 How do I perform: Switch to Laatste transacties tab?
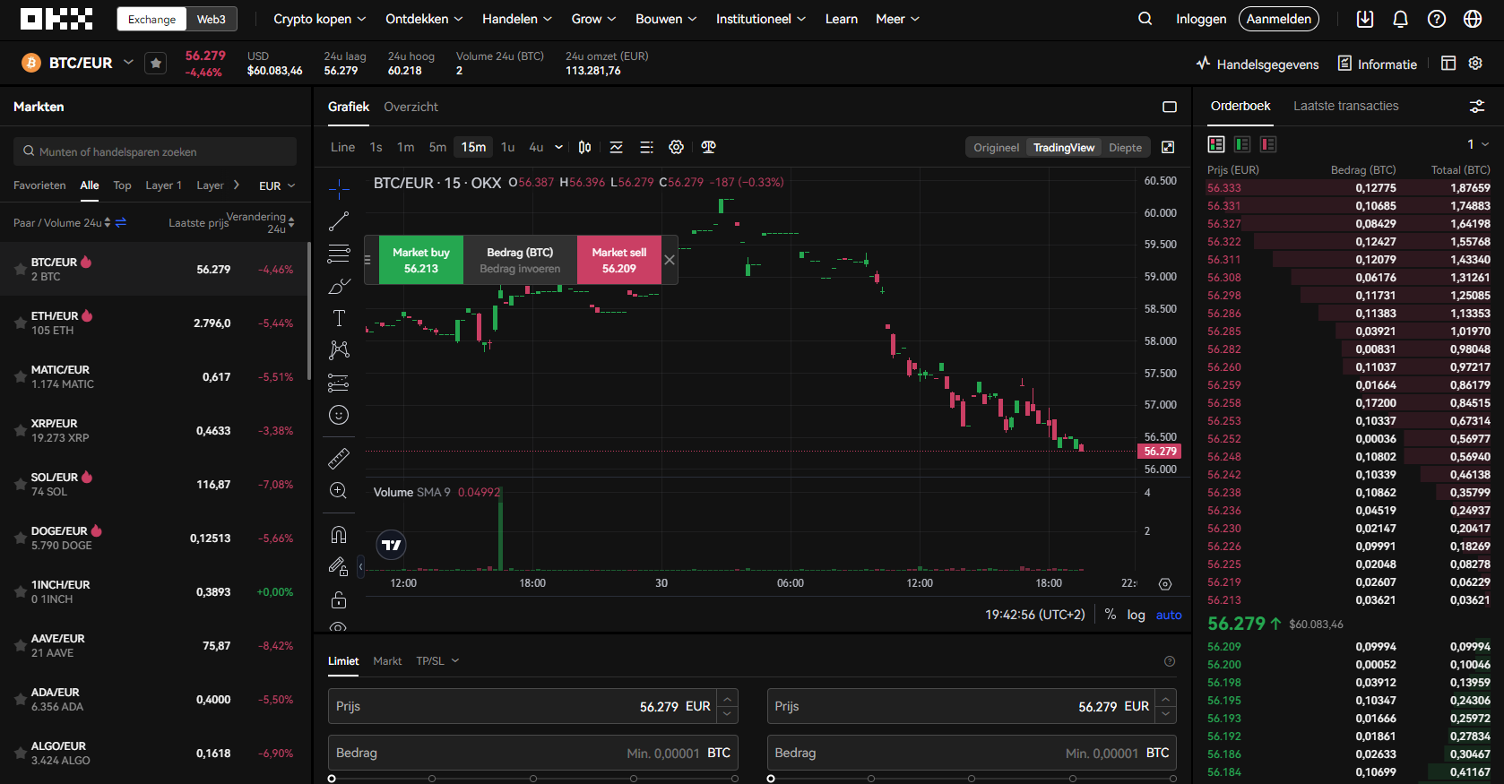click(x=1345, y=106)
